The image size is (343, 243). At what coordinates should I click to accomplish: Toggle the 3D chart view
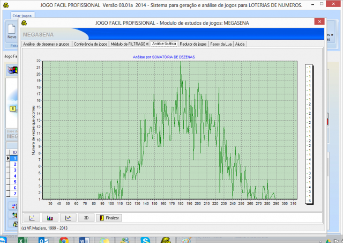click(86, 218)
